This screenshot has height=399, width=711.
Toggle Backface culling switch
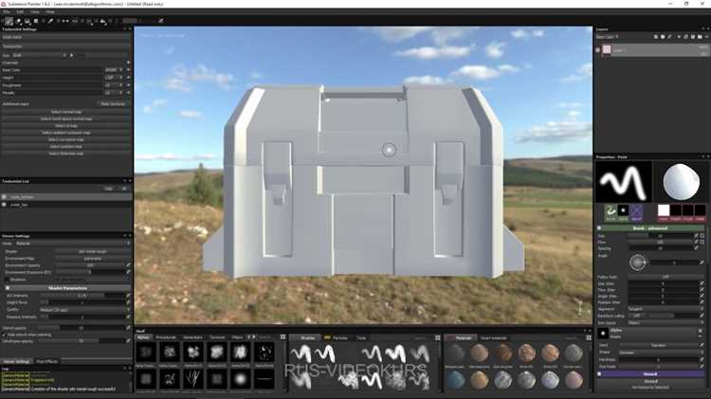click(637, 316)
